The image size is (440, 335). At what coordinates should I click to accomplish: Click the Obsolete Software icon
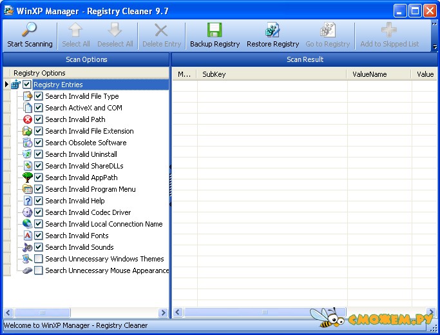pyautogui.click(x=28, y=143)
